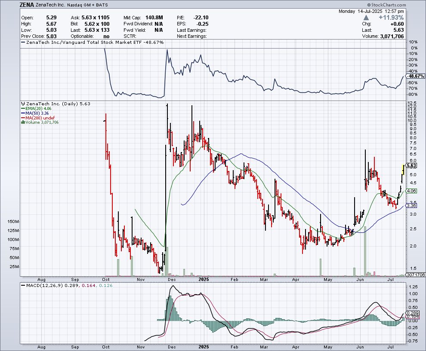Click the up-triangle price change icon
The height and width of the screenshot is (351, 426).
point(366,18)
